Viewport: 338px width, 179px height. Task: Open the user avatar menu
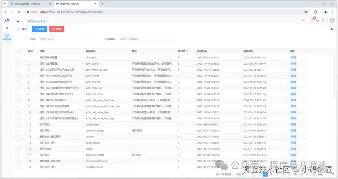pos(332,20)
